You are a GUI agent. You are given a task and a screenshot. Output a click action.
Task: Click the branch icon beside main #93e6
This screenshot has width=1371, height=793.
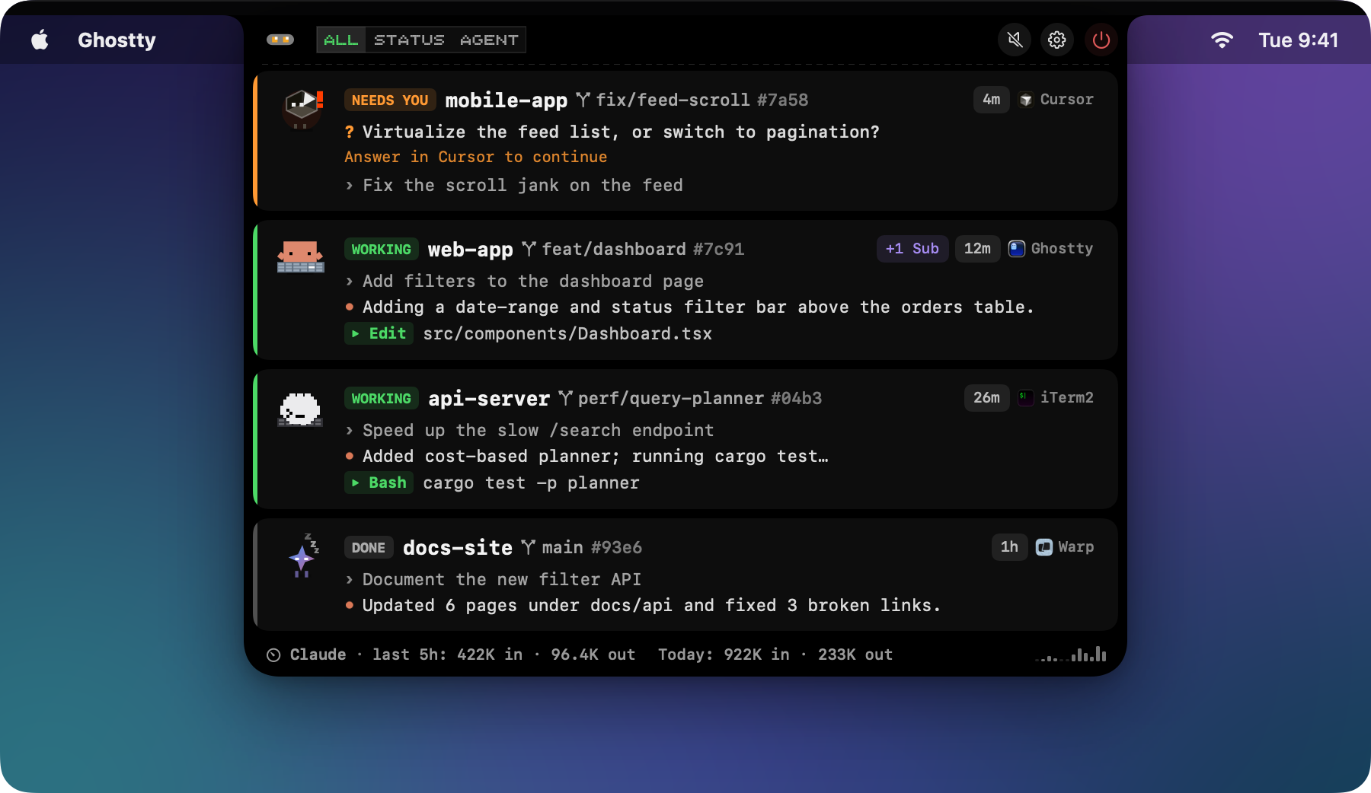529,547
